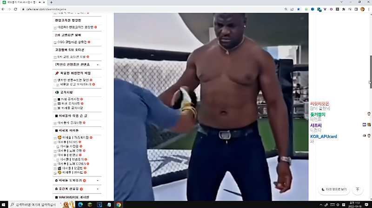Click the page vertical scrollbar thumb
The height and width of the screenshot is (208, 372).
coord(371,72)
